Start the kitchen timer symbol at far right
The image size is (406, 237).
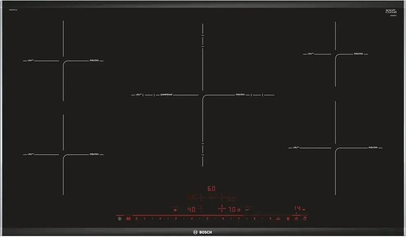[x=305, y=219]
